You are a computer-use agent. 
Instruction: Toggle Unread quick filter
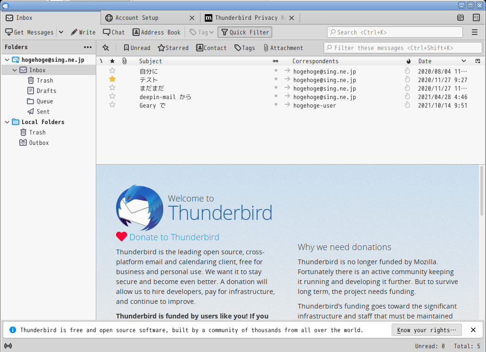pyautogui.click(x=137, y=48)
